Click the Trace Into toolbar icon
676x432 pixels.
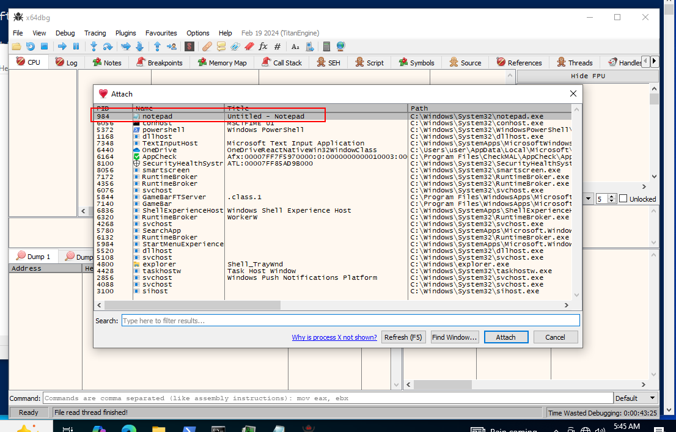(125, 46)
